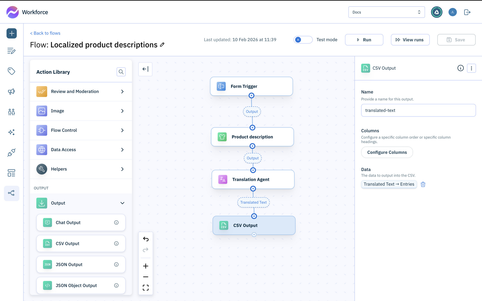
Task: Click the search icon in Action Library
Action: pyautogui.click(x=121, y=72)
